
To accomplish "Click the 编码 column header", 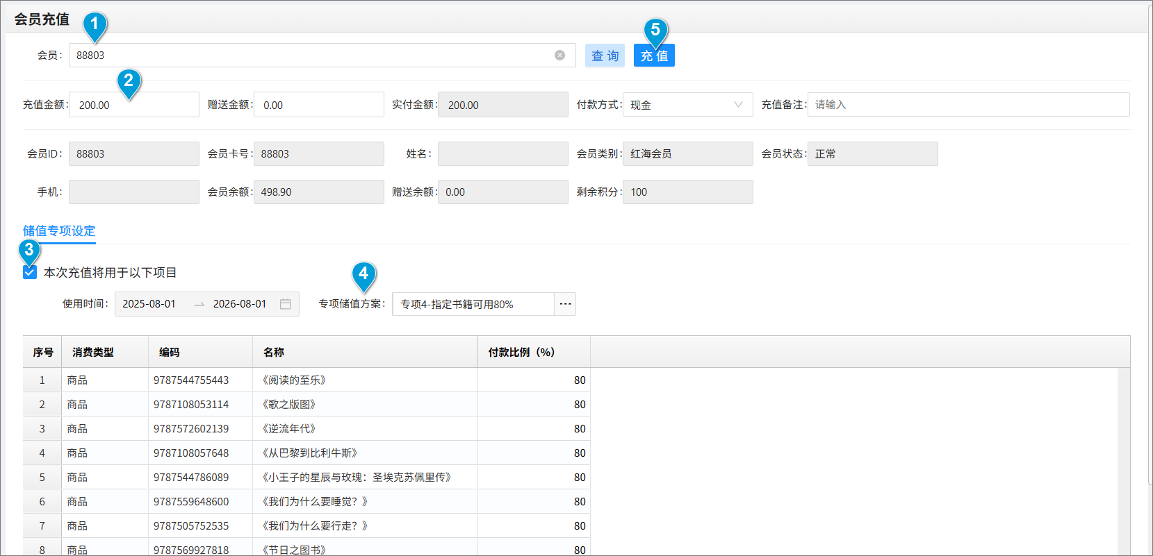I will pyautogui.click(x=170, y=352).
